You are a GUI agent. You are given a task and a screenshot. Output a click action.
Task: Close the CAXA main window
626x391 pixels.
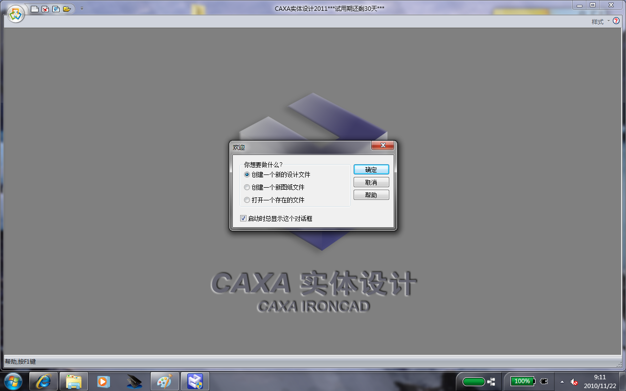point(611,4)
